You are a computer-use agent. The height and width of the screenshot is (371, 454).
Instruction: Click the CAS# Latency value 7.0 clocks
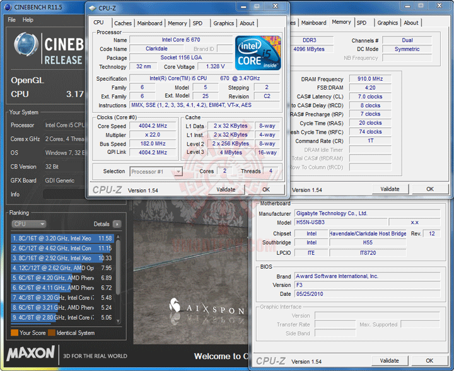(370, 97)
